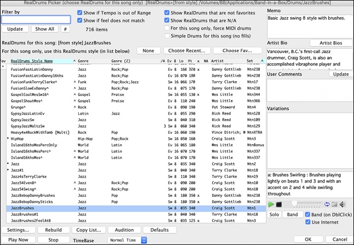Click the Rebuild button
This screenshot has height=245, width=354.
point(54,230)
